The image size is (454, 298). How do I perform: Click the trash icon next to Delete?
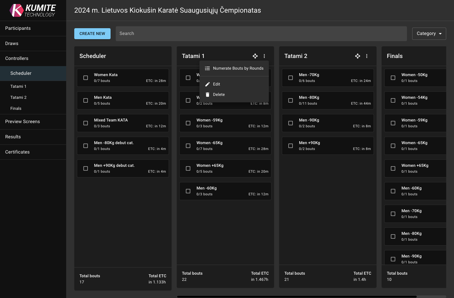point(208,95)
